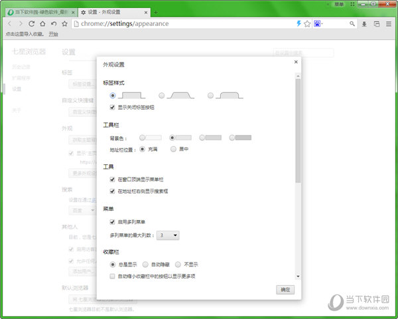Click the window clone icon in toolbar
The image size is (398, 319).
(377, 24)
